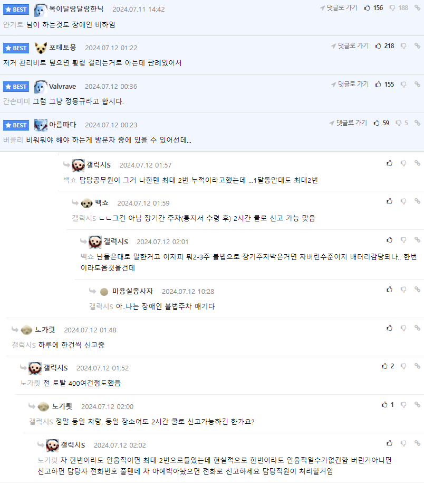Image resolution: width=424 pixels, height=483 pixels.
Task: Upvote 노가릿's 02:00 reply
Action: point(384,405)
